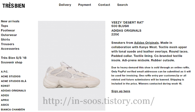Follow Adidas Originals link in description
This screenshot has width=195, height=112.
point(146,43)
